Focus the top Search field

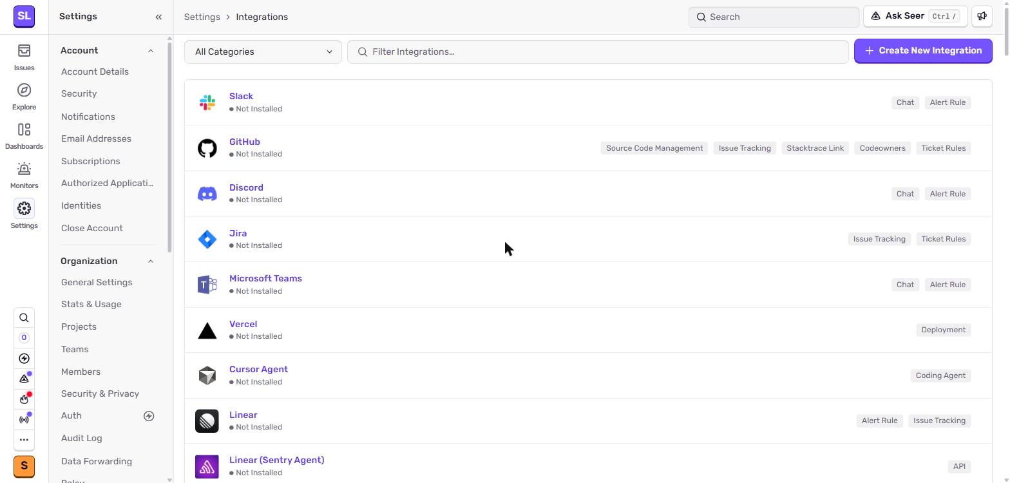point(774,17)
